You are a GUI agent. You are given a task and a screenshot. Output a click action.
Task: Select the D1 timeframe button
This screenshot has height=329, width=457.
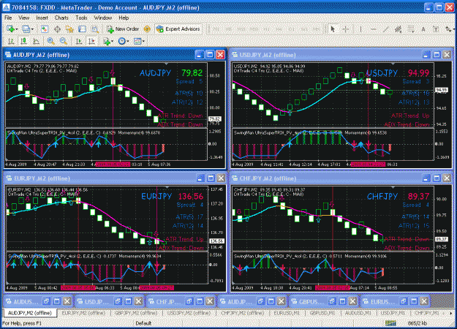click(x=292, y=29)
